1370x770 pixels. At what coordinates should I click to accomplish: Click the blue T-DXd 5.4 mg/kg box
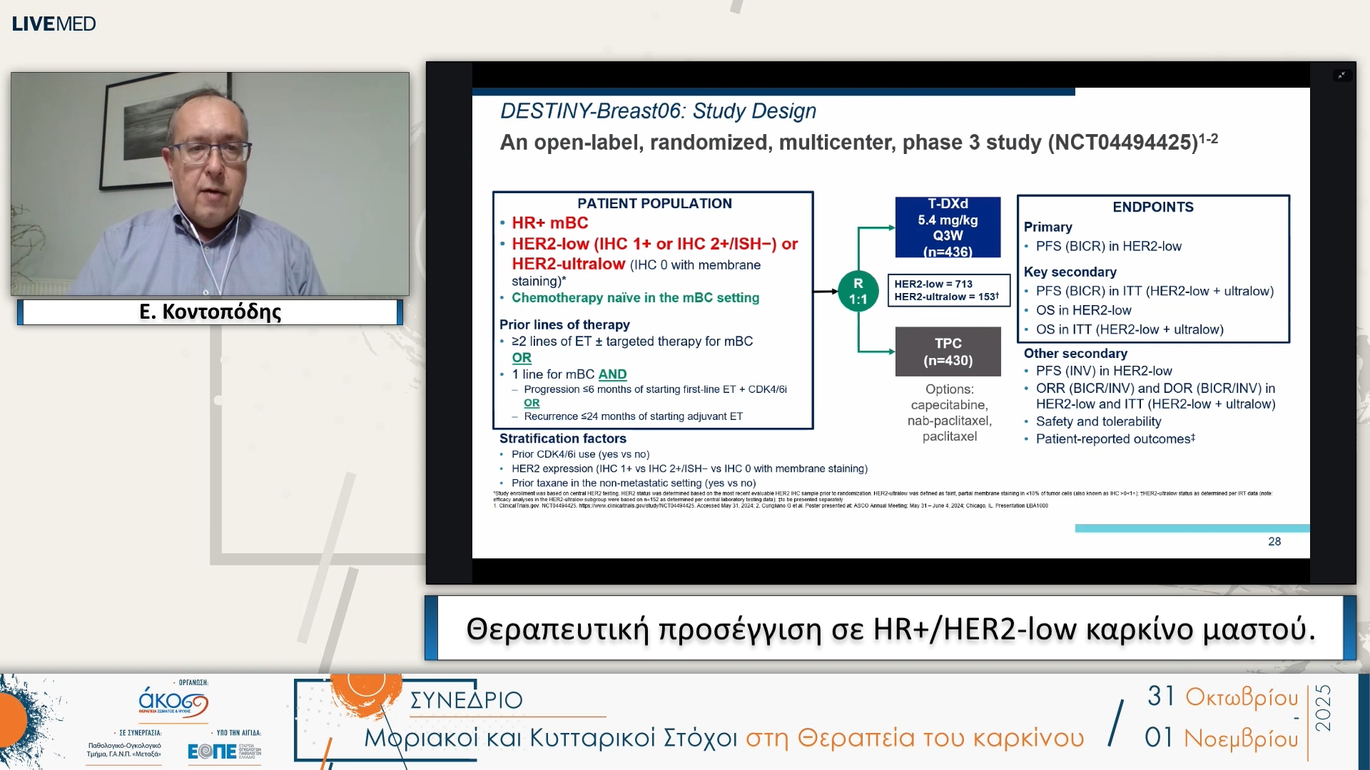coord(948,227)
